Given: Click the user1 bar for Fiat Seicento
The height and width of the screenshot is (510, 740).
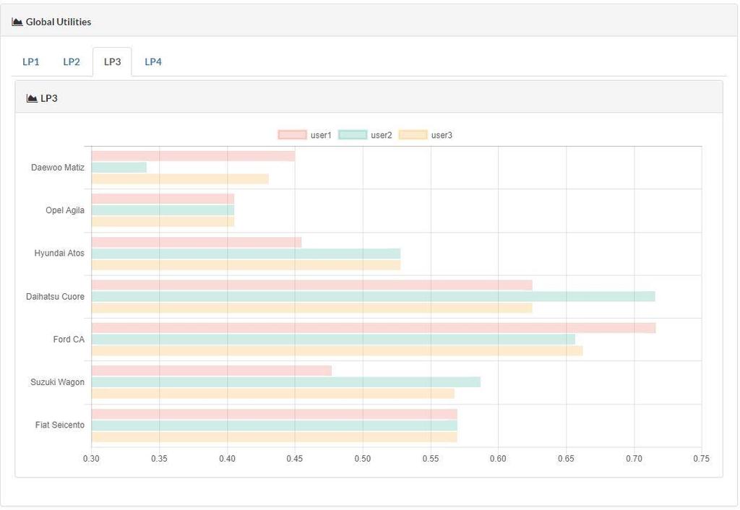Looking at the screenshot, I should tap(275, 414).
